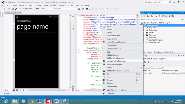The image size is (185, 104).
Task: Switch to the Team Explorer tab
Action: click(159, 52)
